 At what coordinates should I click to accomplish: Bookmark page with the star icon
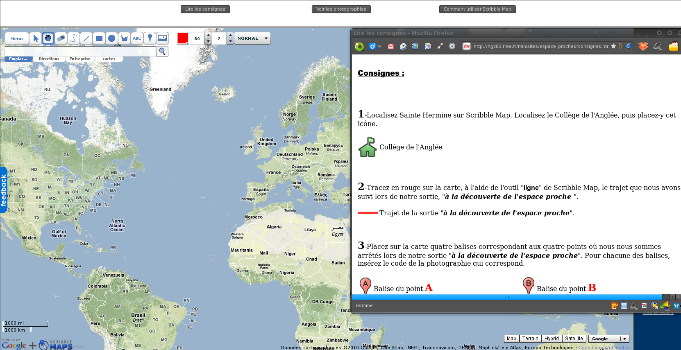[x=613, y=46]
